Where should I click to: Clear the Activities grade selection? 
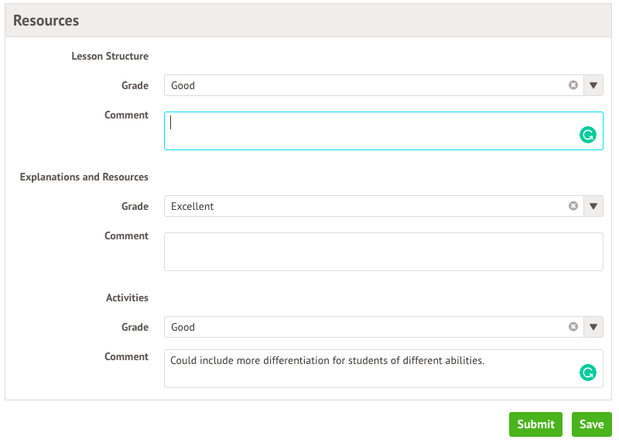[573, 327]
